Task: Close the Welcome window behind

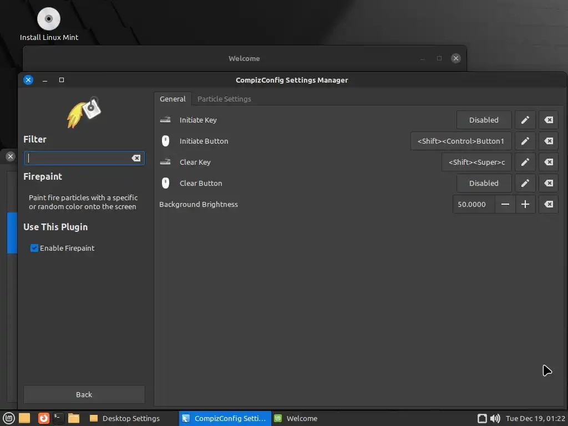Action: click(x=456, y=58)
